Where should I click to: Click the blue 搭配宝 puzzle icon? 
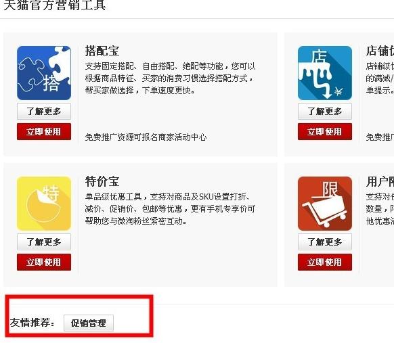[x=44, y=73]
